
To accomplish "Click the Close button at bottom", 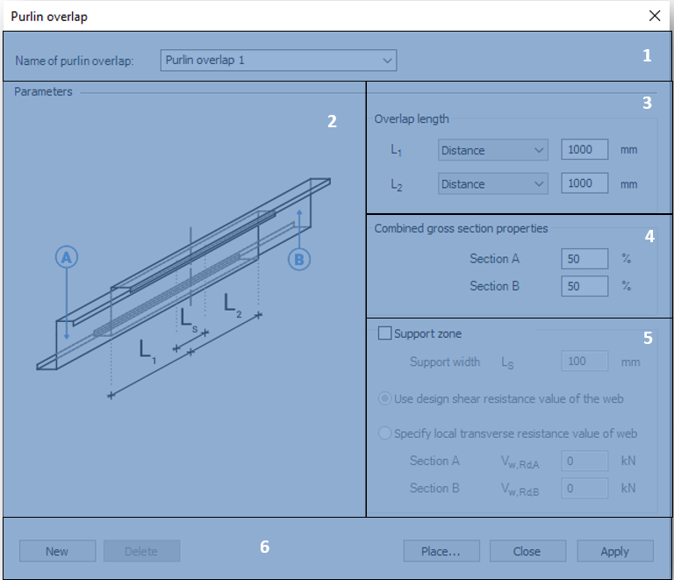I will 527,551.
